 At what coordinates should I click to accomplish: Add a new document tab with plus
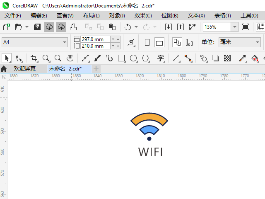click(96, 69)
